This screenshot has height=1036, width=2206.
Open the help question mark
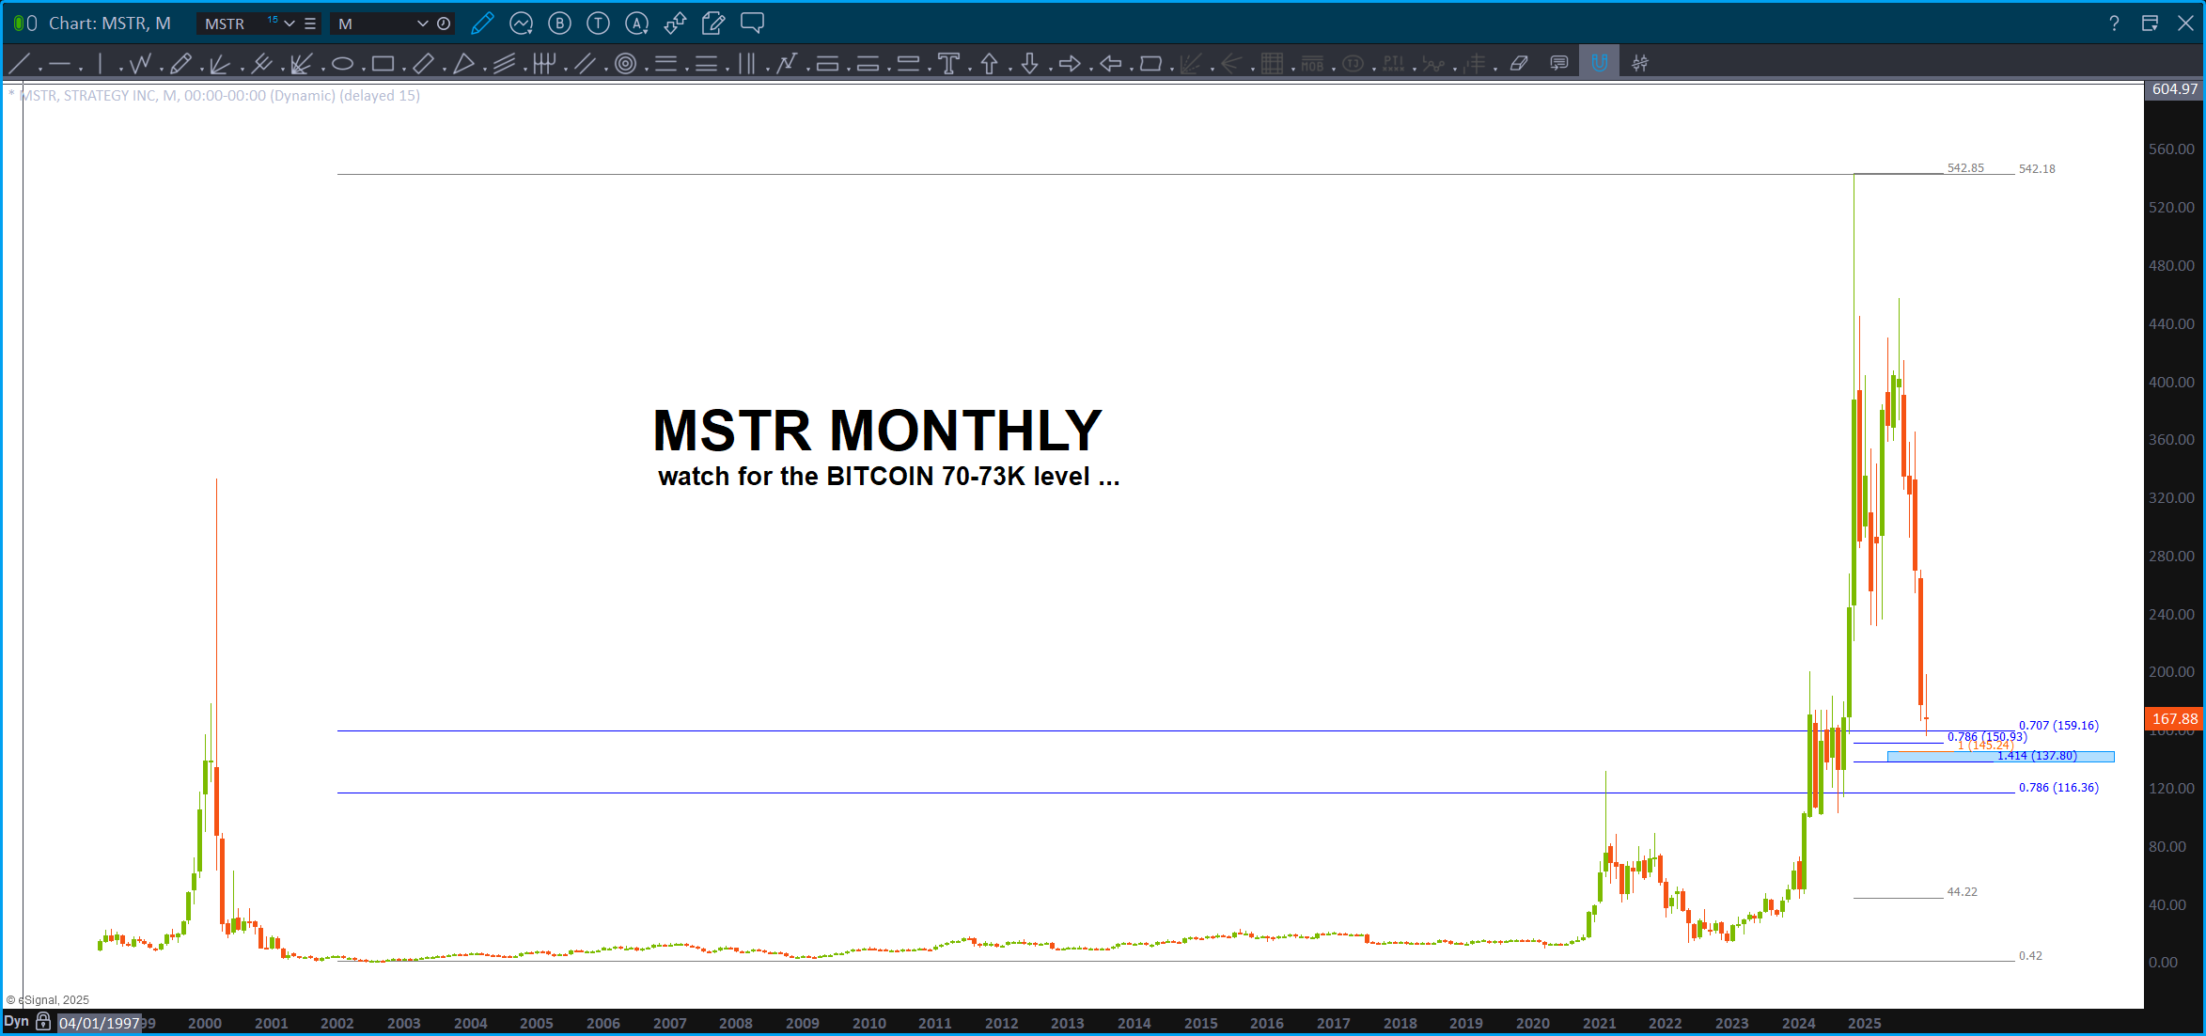(2114, 24)
